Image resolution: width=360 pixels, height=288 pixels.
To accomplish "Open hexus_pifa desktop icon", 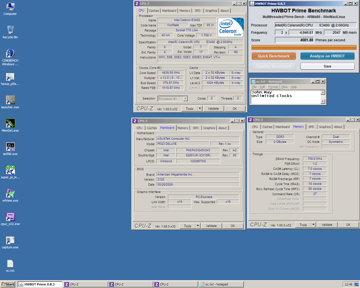I will point(10,79).
